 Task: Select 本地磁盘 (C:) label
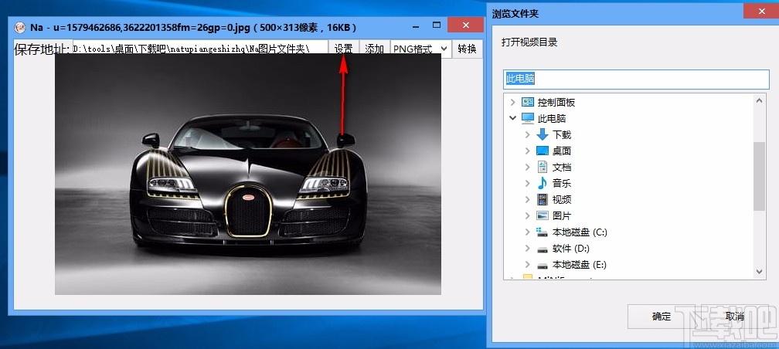(580, 232)
